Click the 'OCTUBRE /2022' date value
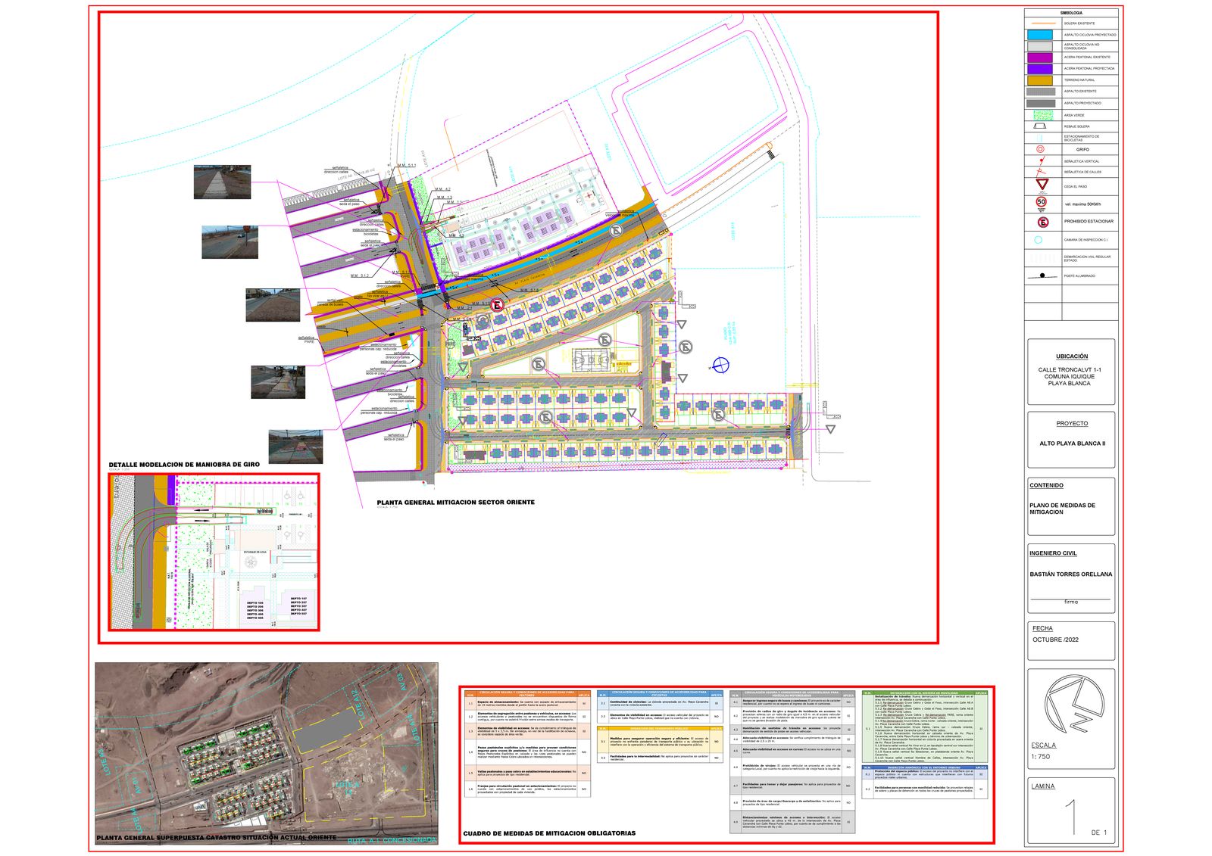 (1056, 640)
